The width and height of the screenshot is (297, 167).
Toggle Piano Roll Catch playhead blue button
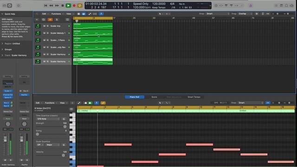click(x=97, y=103)
